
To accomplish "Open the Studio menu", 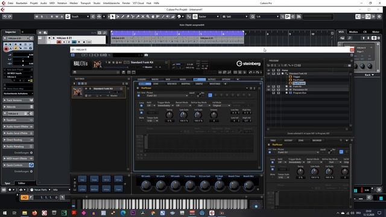I will point(96,3).
